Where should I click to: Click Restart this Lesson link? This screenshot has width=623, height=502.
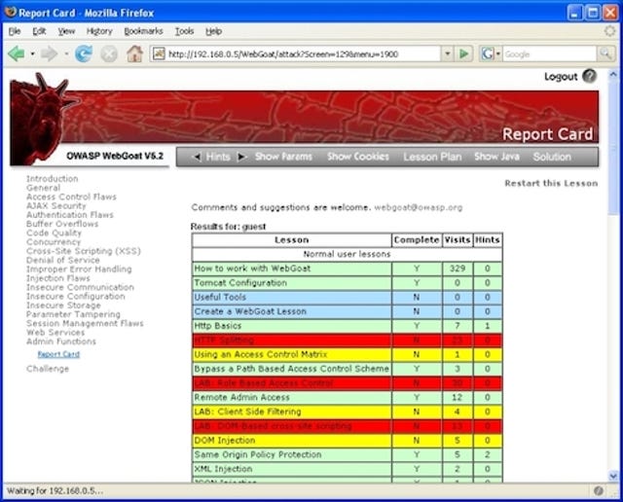[x=551, y=183]
